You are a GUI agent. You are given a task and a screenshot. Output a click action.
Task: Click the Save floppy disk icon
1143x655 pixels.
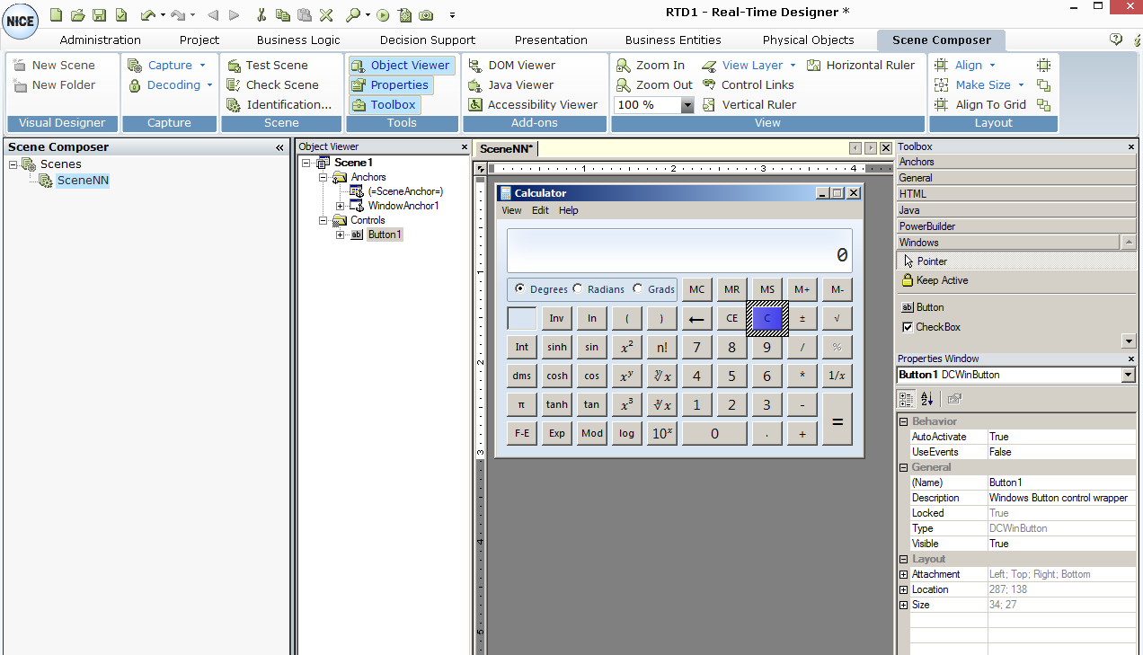(x=100, y=14)
